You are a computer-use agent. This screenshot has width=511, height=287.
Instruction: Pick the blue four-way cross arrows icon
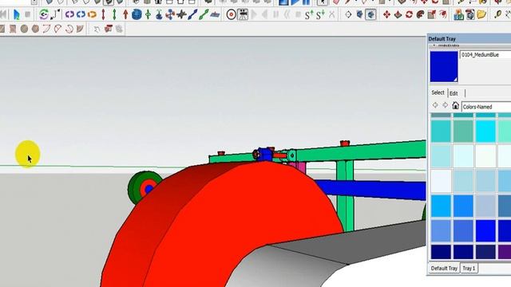tap(170, 14)
